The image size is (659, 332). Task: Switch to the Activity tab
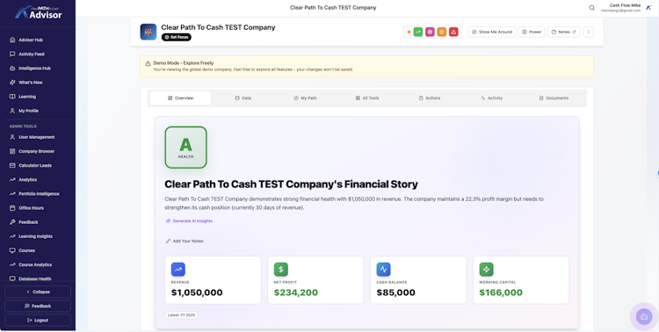[492, 97]
